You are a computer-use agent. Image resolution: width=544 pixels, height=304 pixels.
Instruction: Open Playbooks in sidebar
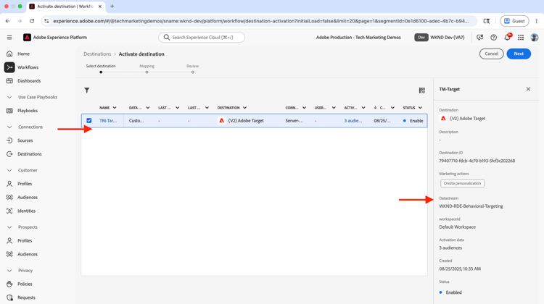click(x=28, y=111)
